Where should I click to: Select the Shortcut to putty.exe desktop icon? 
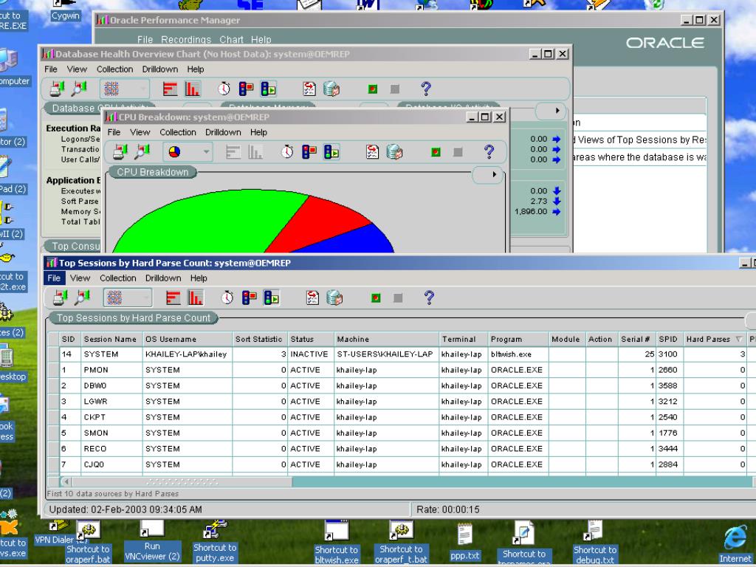pyautogui.click(x=215, y=541)
